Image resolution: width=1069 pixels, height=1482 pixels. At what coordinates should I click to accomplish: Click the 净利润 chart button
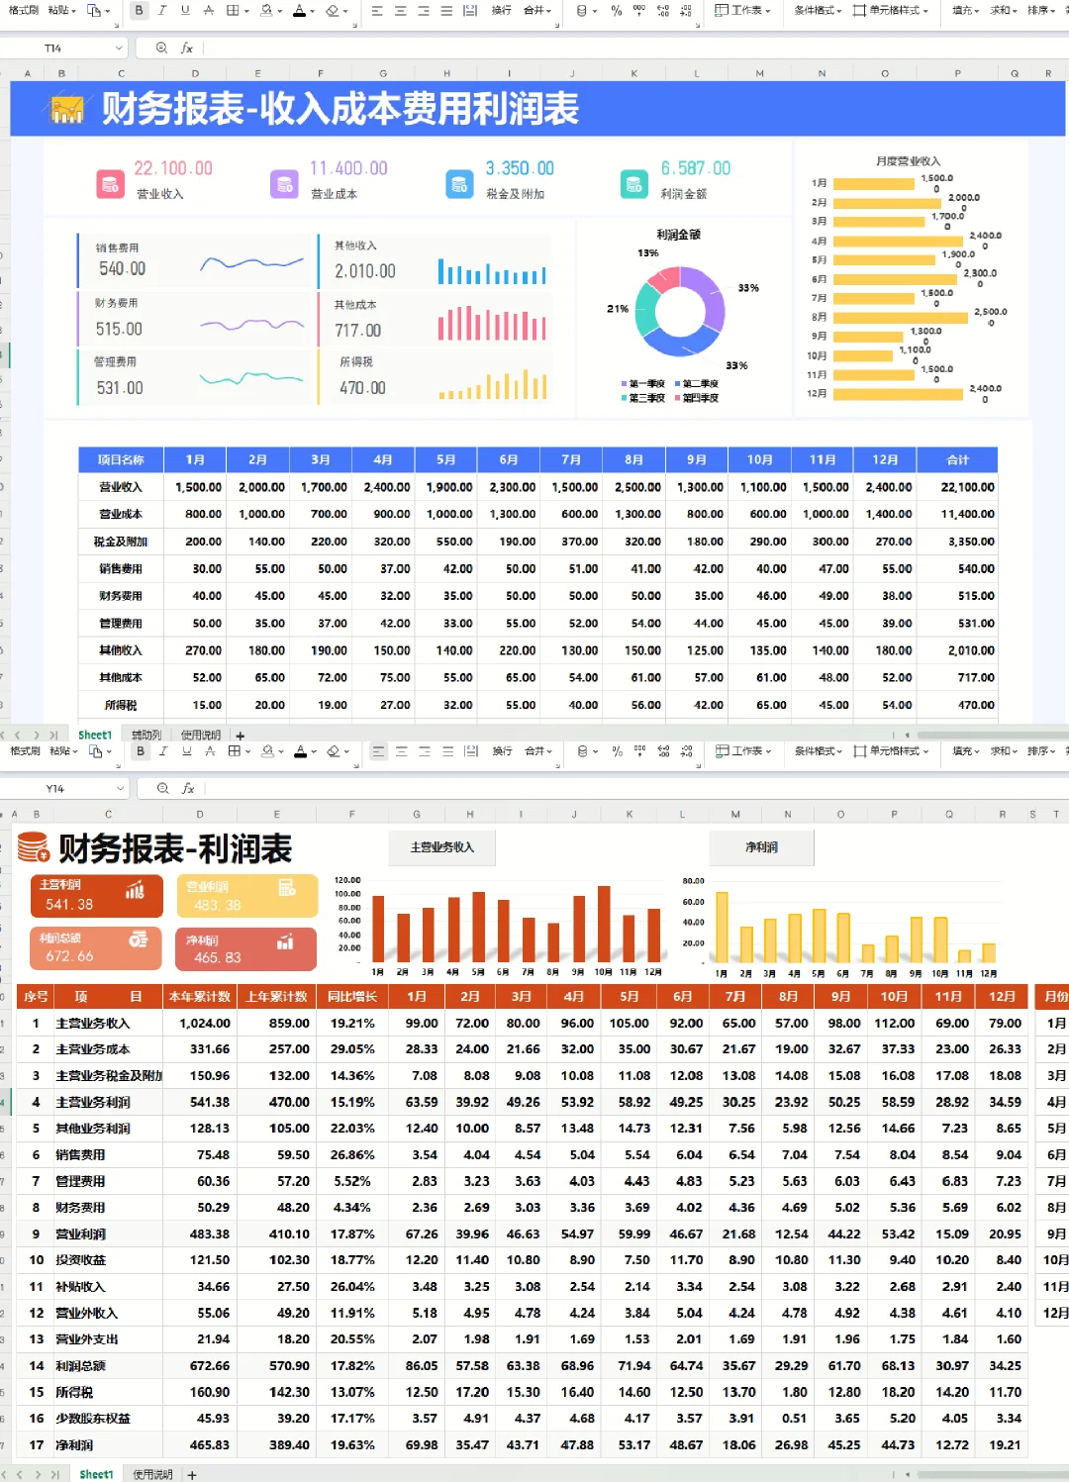click(761, 847)
